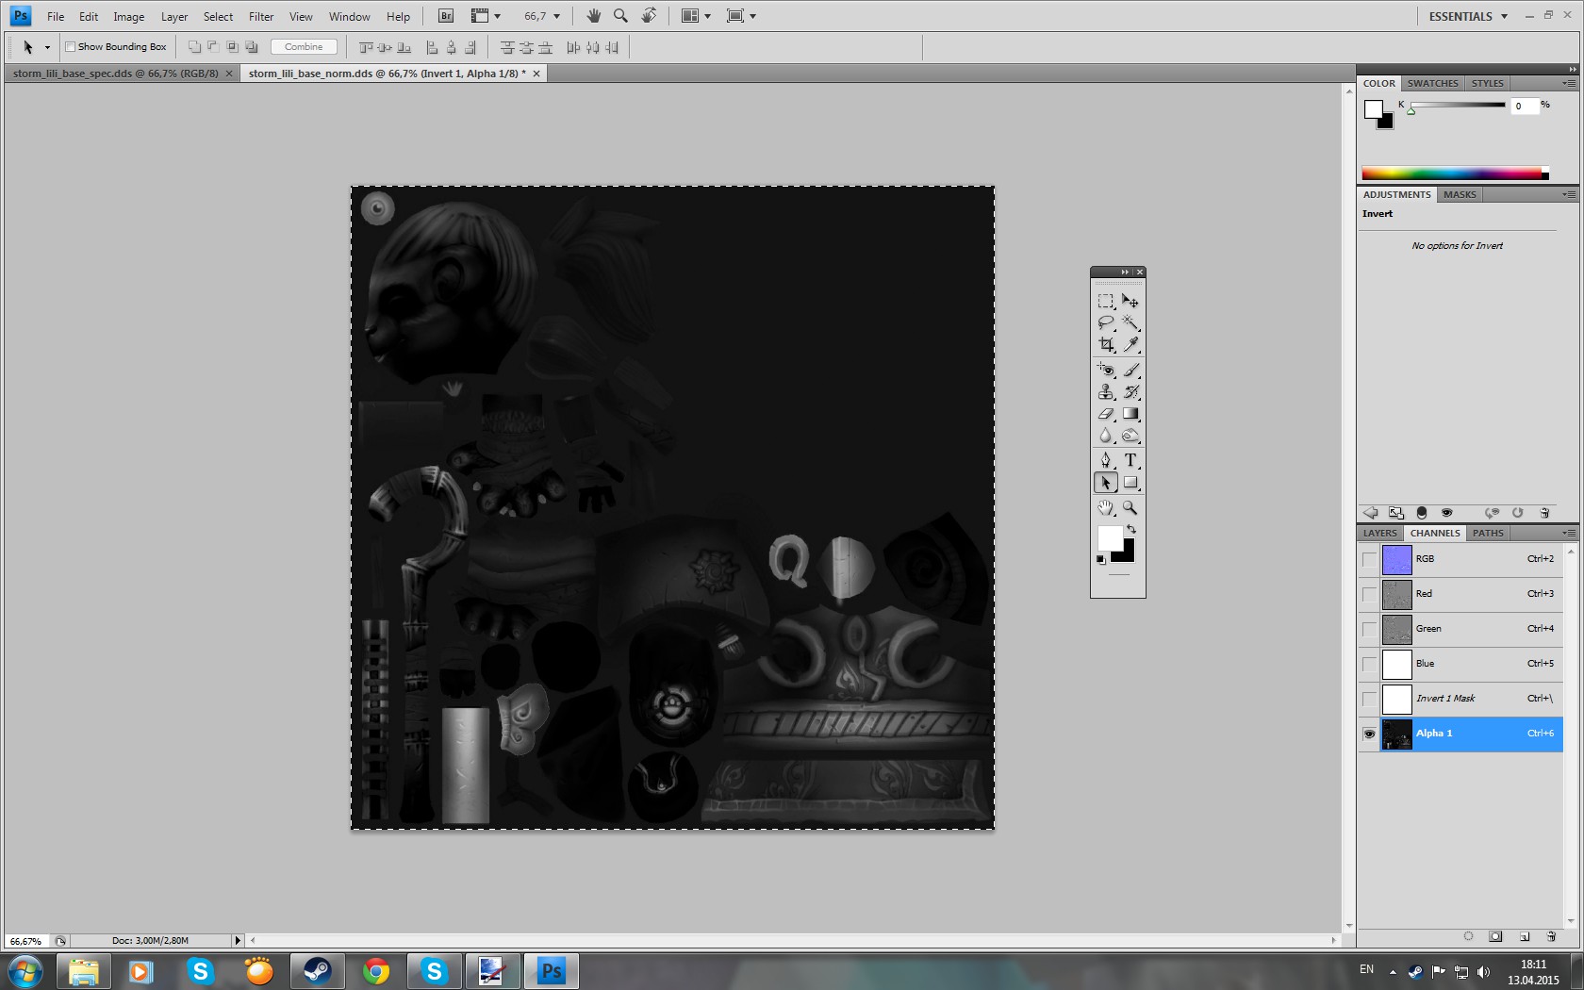Switch to the Swatches tab
Viewport: 1584px width, 990px height.
coord(1432,83)
